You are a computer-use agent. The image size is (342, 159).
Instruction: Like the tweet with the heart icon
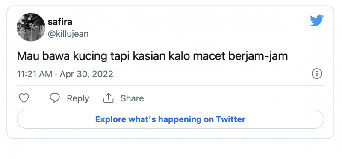coord(24,98)
